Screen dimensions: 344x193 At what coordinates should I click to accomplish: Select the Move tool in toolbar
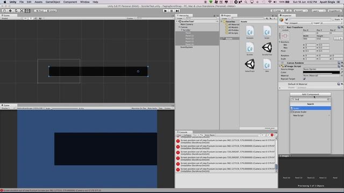(10, 11)
